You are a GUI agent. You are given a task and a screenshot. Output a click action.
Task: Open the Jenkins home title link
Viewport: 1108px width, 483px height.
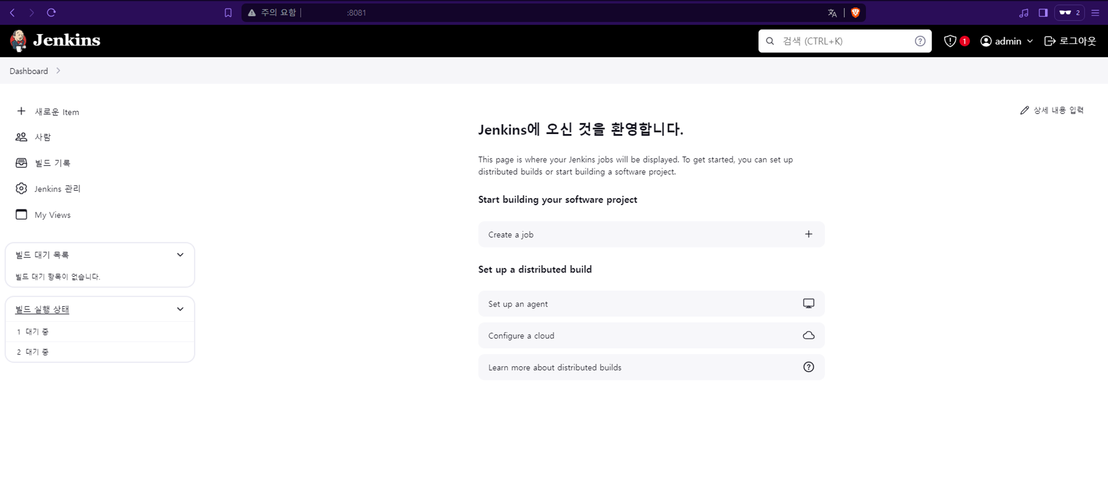click(x=67, y=41)
